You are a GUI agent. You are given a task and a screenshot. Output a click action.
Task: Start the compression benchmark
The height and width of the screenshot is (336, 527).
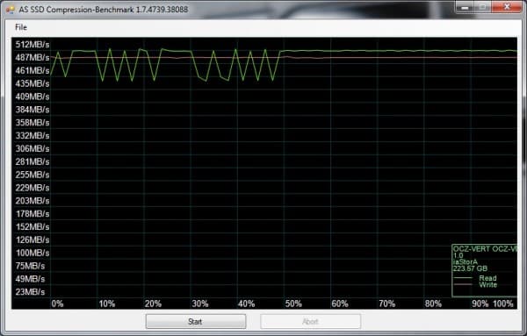(196, 322)
